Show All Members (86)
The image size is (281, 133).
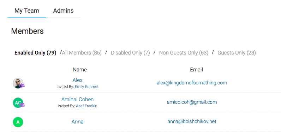click(82, 53)
